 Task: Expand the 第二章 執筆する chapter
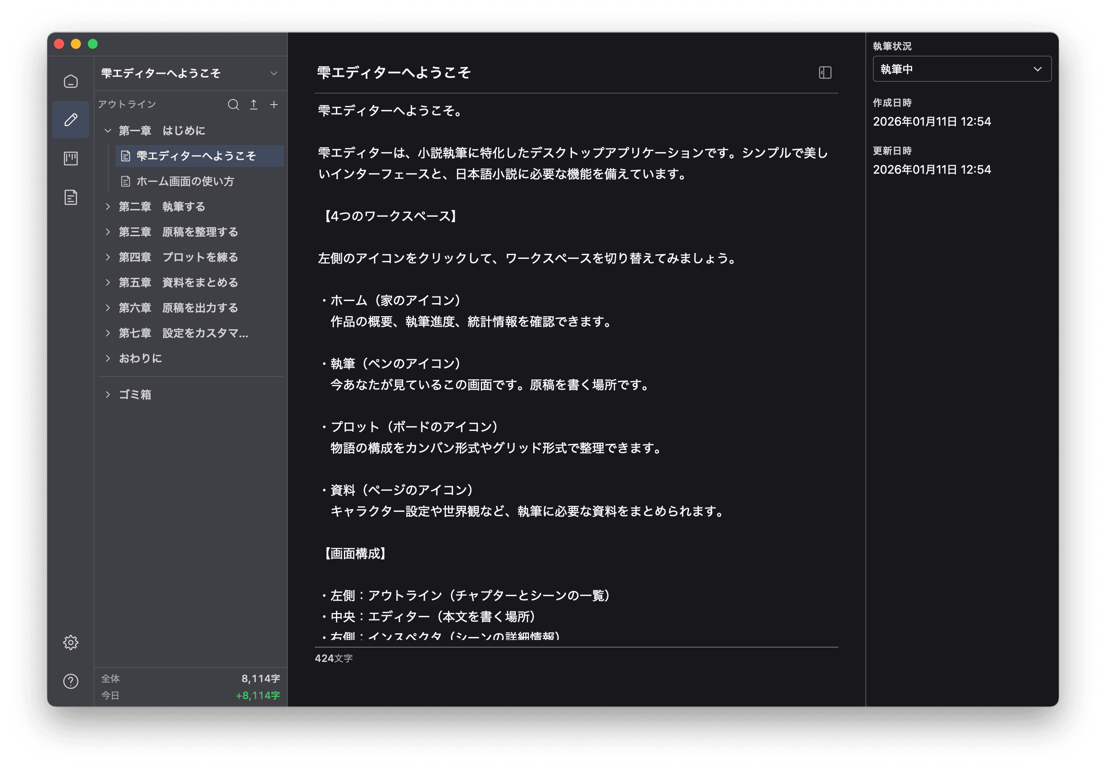coord(108,206)
